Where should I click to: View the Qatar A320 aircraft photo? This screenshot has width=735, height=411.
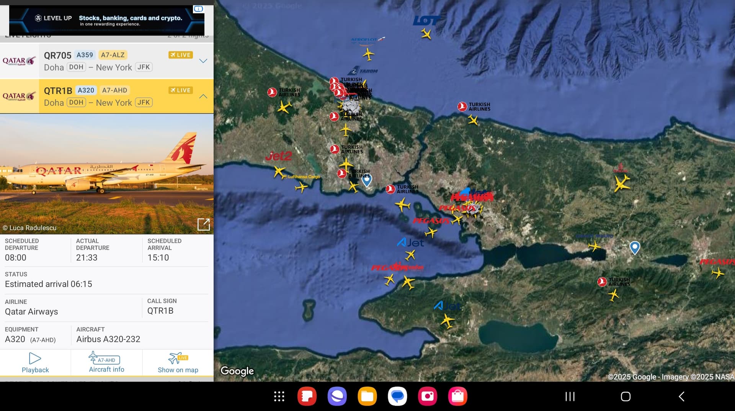(x=107, y=174)
